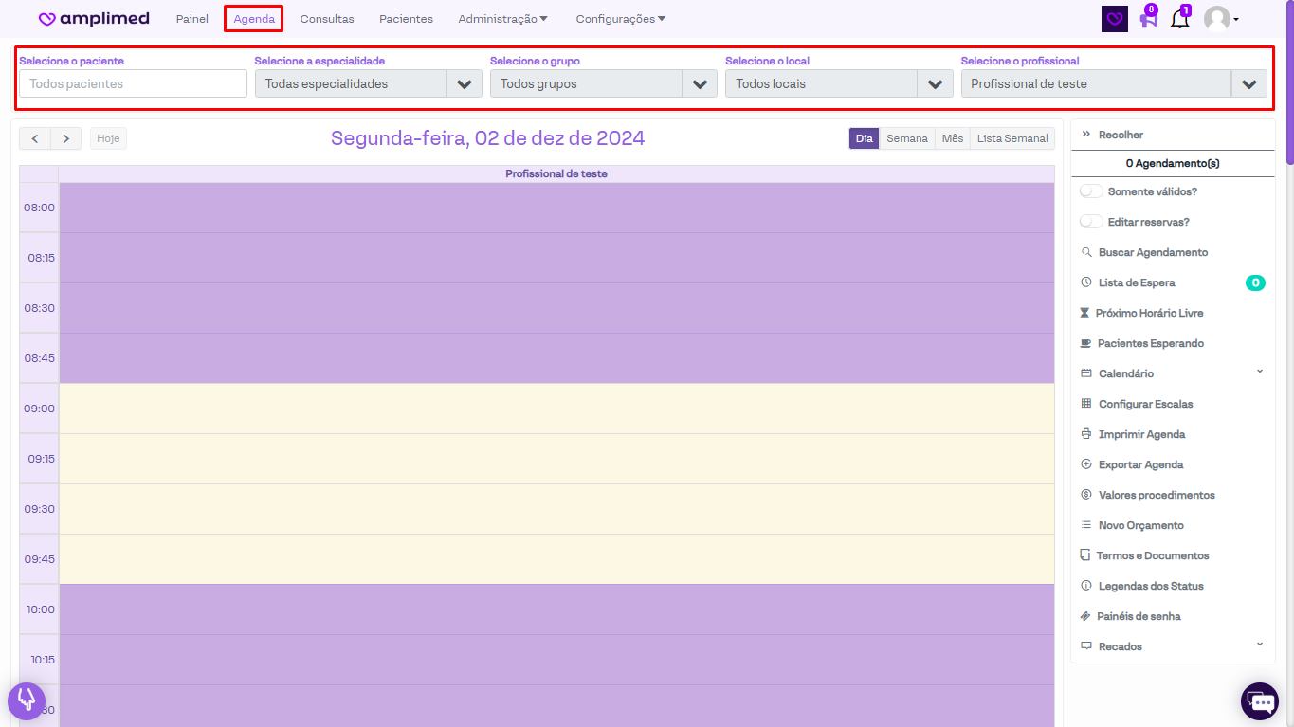Click Exportar Agenda link
The width and height of the screenshot is (1294, 727).
click(x=1140, y=464)
